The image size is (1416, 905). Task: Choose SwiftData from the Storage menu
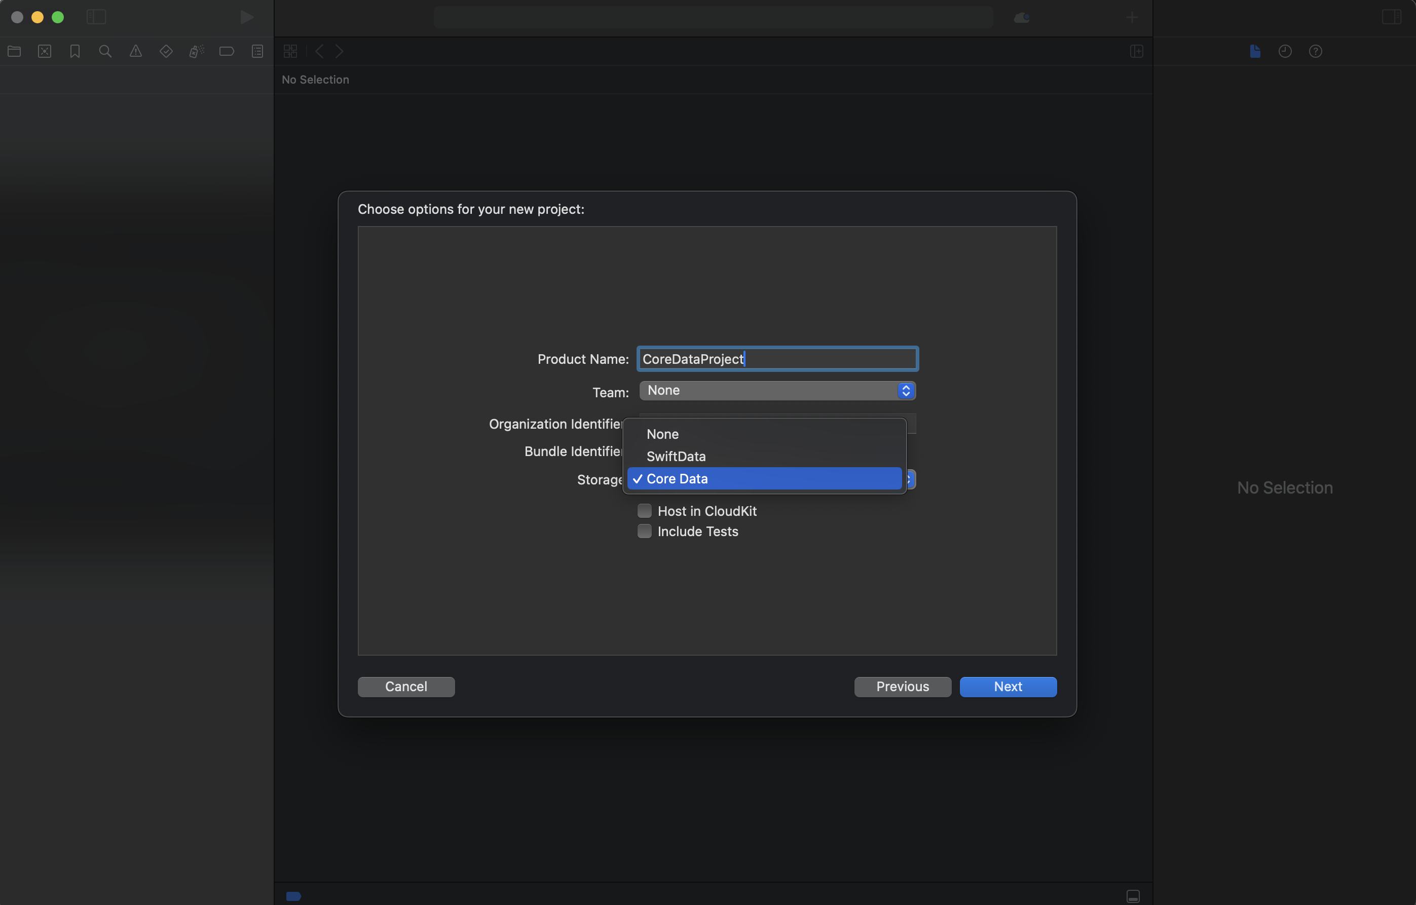676,457
